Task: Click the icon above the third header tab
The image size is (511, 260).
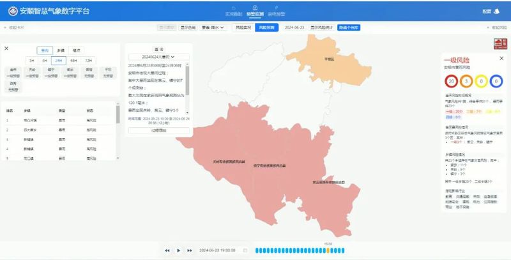Action: click(277, 8)
